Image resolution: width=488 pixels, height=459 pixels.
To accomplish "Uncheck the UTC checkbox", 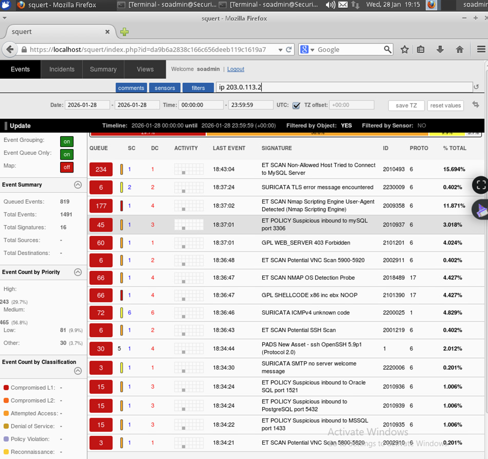I will pos(296,105).
